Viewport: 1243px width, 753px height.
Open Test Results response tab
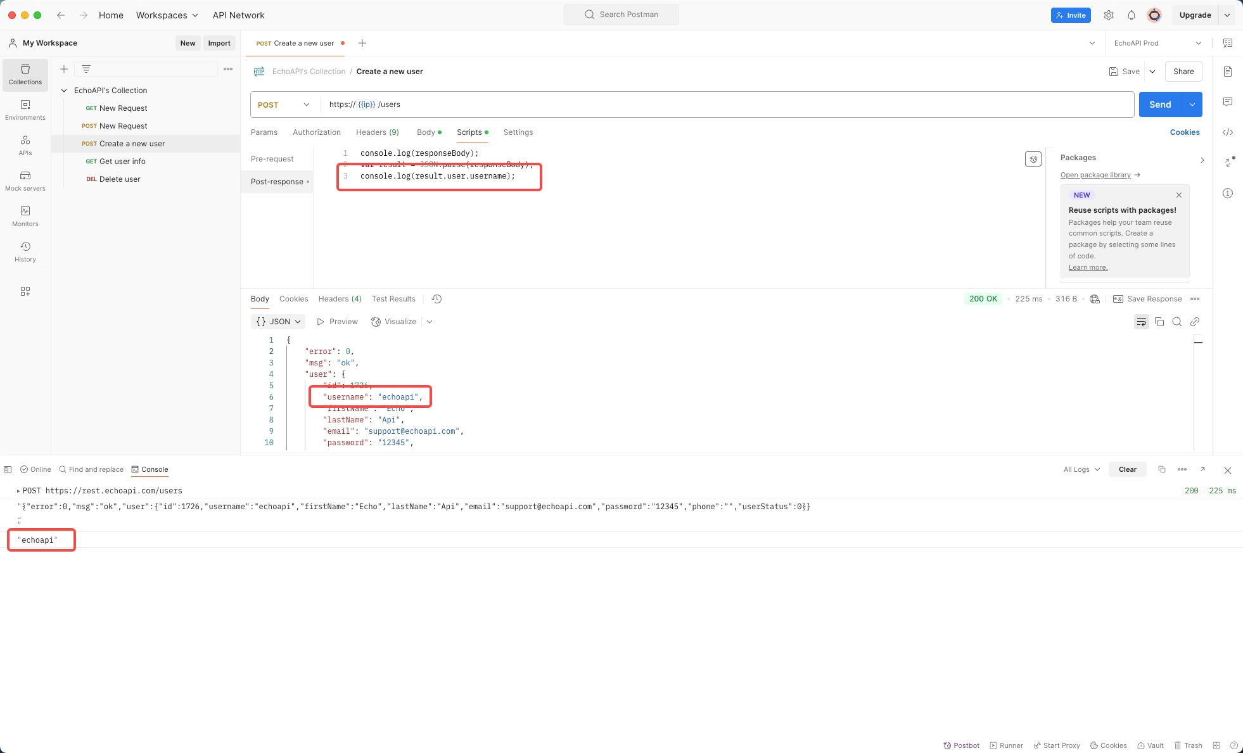(x=393, y=299)
